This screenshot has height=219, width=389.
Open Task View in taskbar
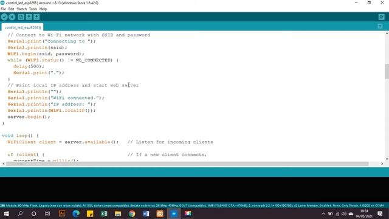[47, 214]
